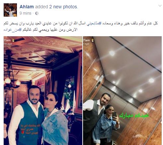Click the first line of Arabic post text
This screenshot has width=163, height=145.
81,24
